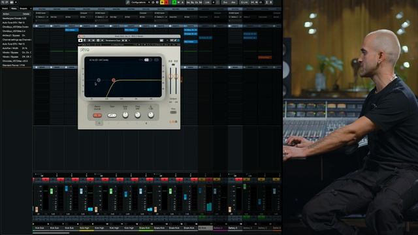Viewport: 418px width, 235px height.
Task: Toggle the Q-Link button
Action: [x=244, y=2]
